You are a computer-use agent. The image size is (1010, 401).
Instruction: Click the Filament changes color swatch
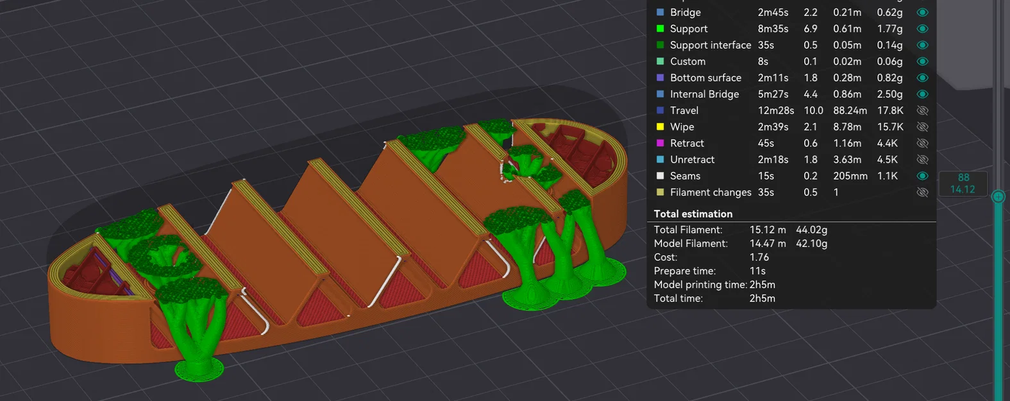660,192
